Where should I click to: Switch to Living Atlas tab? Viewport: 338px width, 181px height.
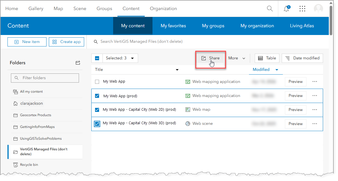[302, 26]
